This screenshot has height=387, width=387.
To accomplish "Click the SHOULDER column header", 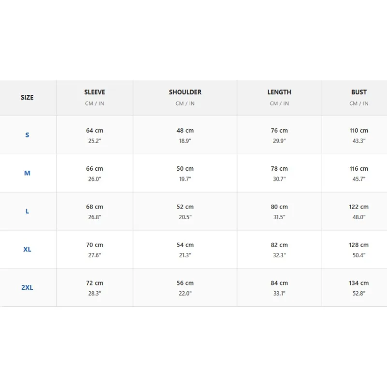I will pyautogui.click(x=185, y=92).
